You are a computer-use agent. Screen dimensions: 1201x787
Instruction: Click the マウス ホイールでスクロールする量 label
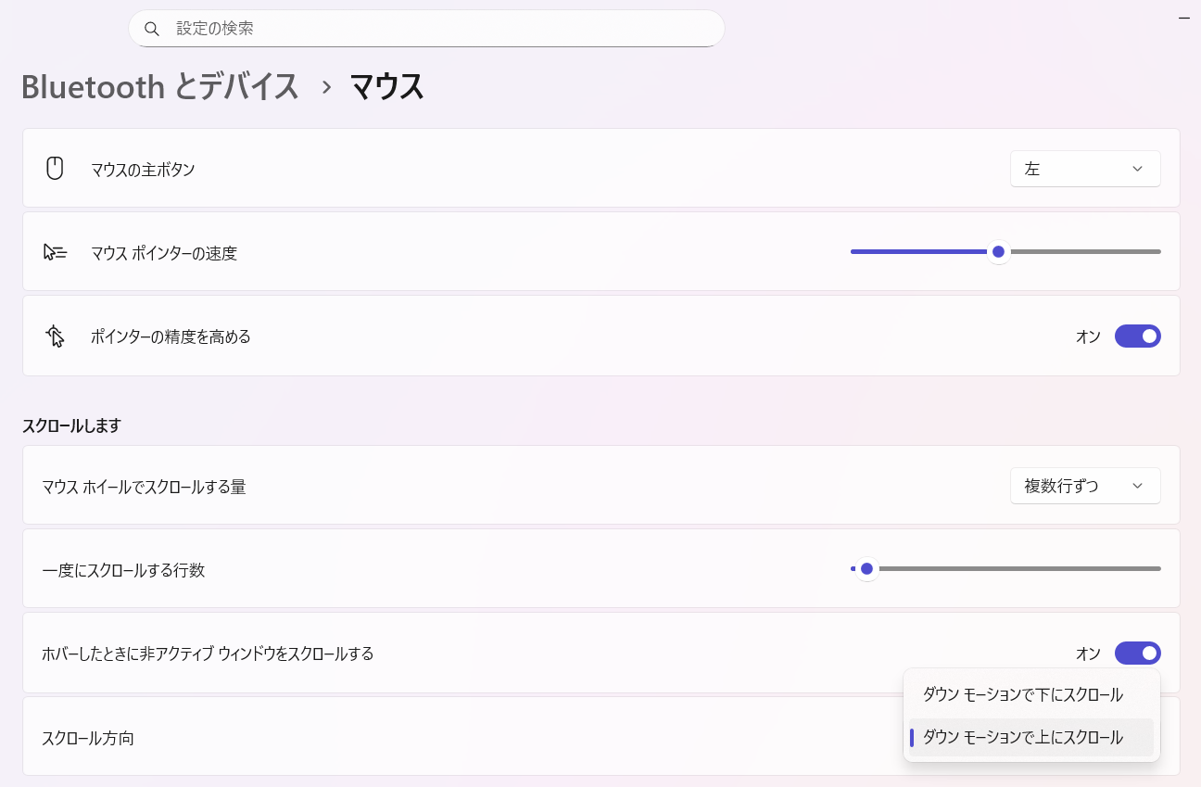(144, 486)
